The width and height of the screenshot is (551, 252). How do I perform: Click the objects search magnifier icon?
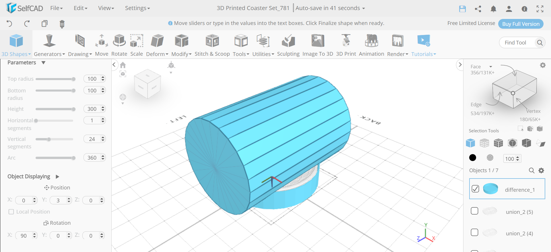pos(531,170)
